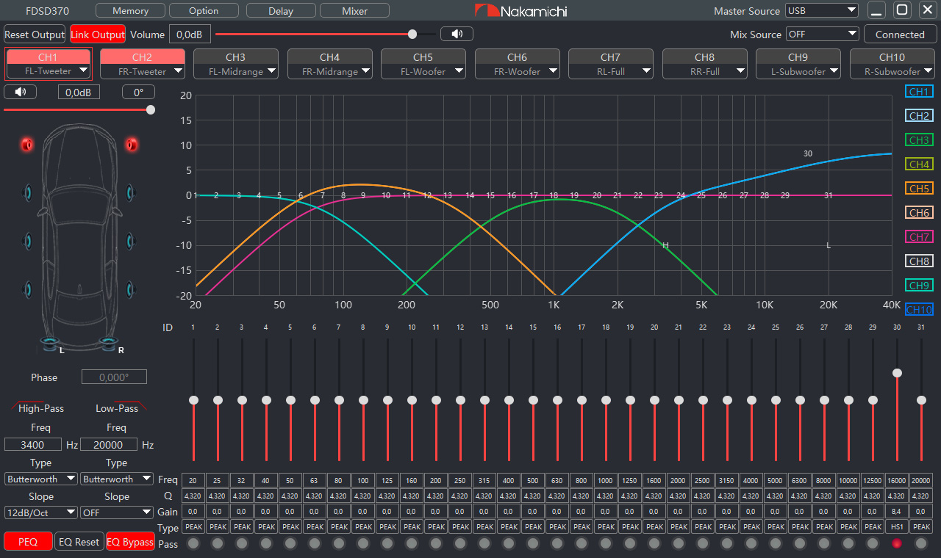Click the High-Pass frequency field showing 3400
Screen dimensions: 941x558
pyautogui.click(x=34, y=445)
